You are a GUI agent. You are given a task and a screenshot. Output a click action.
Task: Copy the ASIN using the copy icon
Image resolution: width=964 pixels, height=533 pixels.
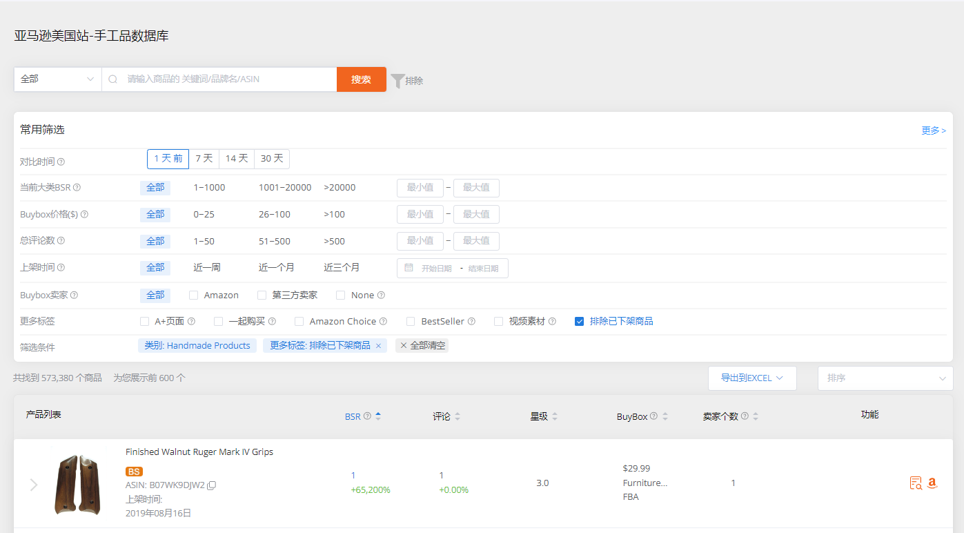[211, 485]
